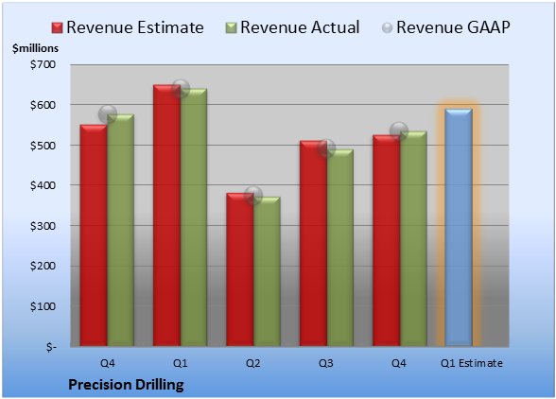This screenshot has height=399, width=556.
Task: Click the '$500' axis value
Action: [43, 146]
